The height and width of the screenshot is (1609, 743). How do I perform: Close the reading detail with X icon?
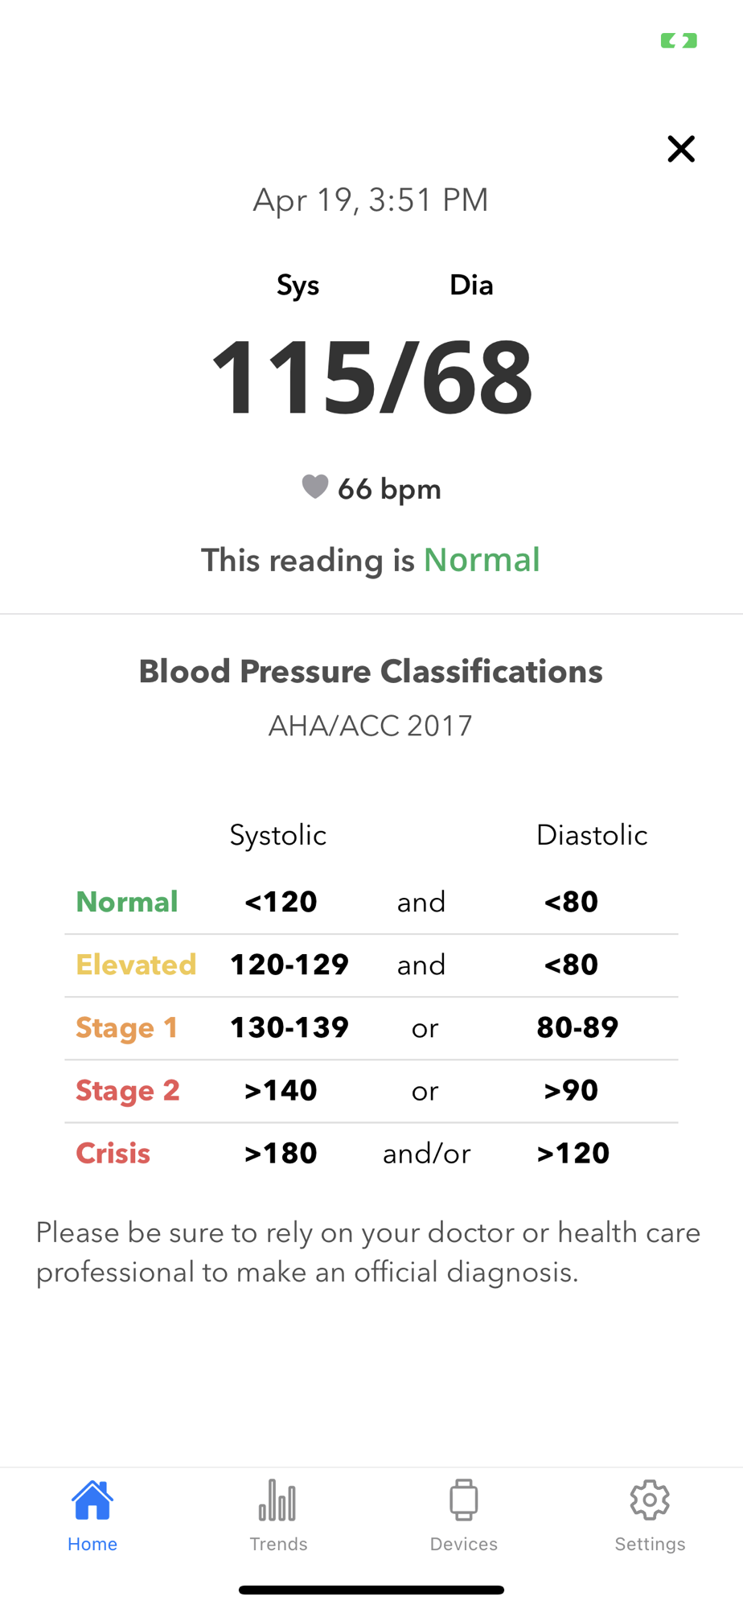[x=680, y=149]
